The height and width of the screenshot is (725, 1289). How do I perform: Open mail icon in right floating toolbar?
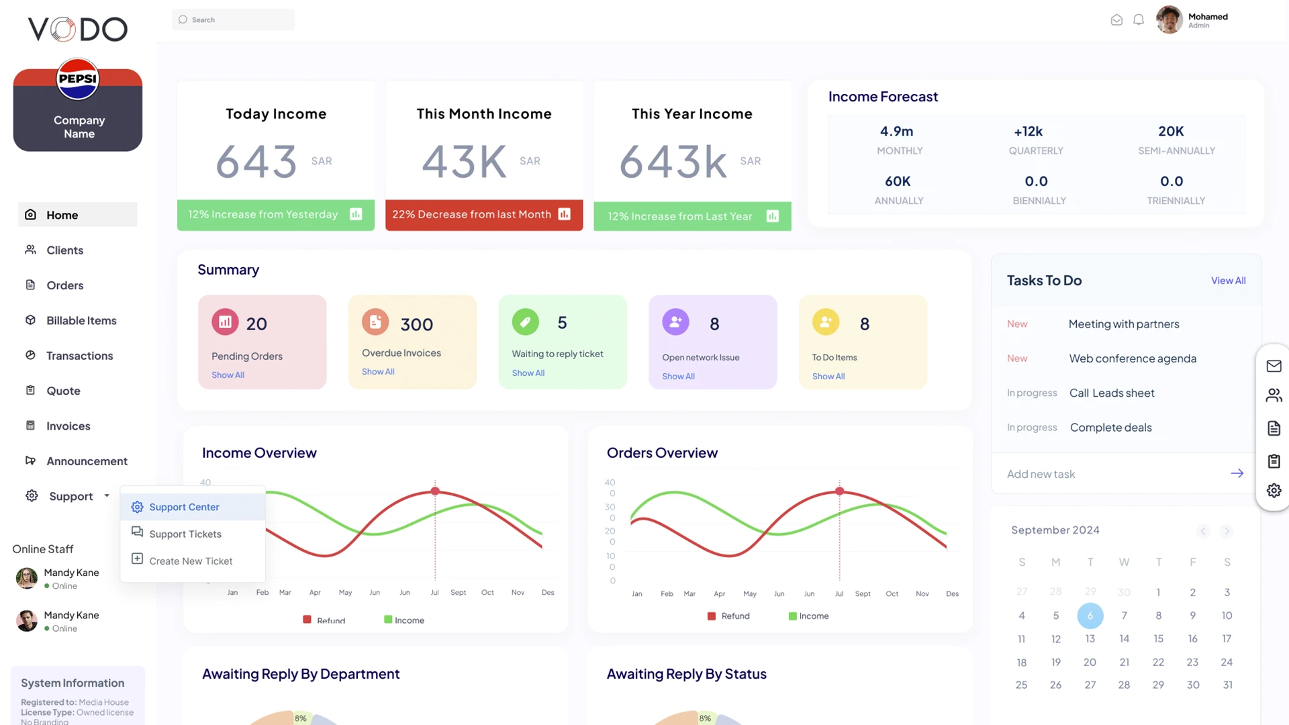pos(1274,366)
